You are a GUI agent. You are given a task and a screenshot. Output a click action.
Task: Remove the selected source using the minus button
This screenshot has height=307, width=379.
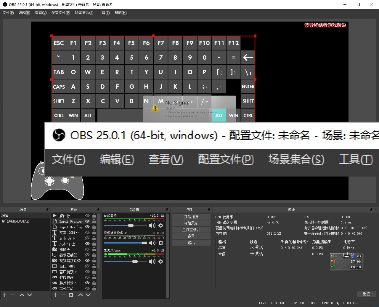[63, 295]
